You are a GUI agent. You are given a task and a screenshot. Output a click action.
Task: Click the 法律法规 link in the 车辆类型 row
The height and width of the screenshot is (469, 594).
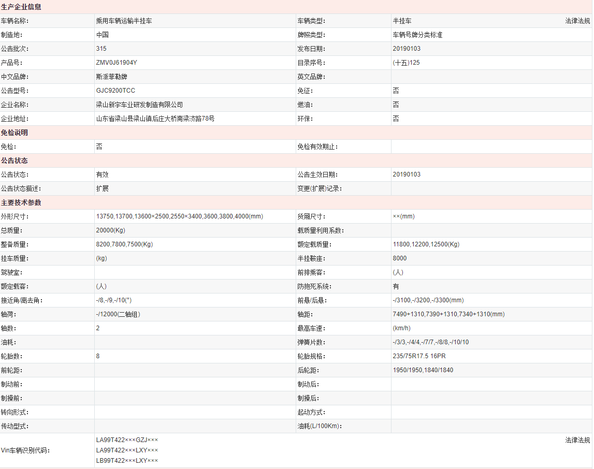coord(577,21)
